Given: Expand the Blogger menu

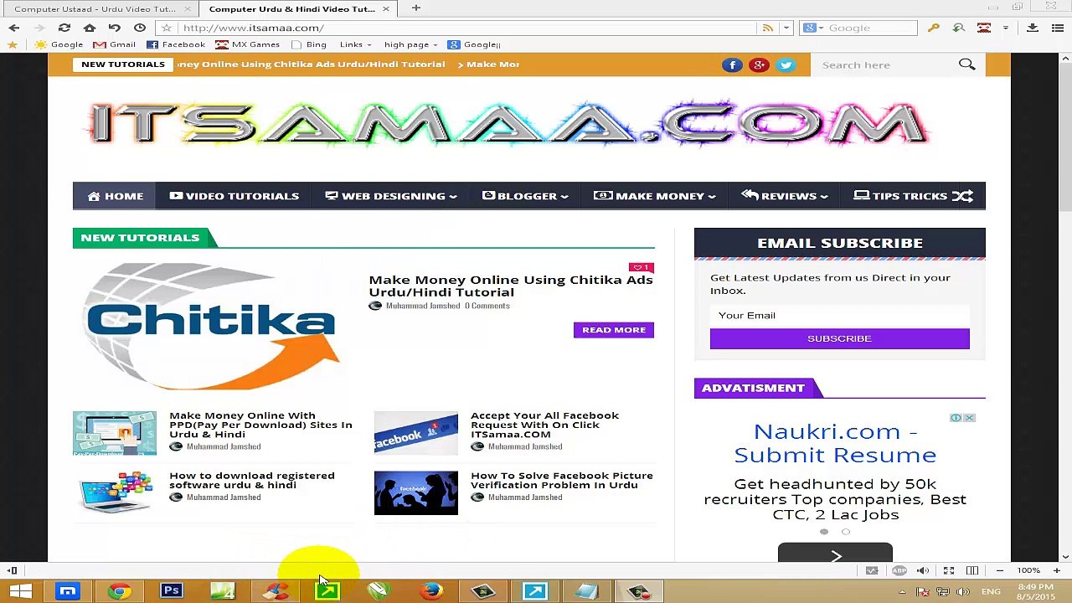Looking at the screenshot, I should click(525, 196).
